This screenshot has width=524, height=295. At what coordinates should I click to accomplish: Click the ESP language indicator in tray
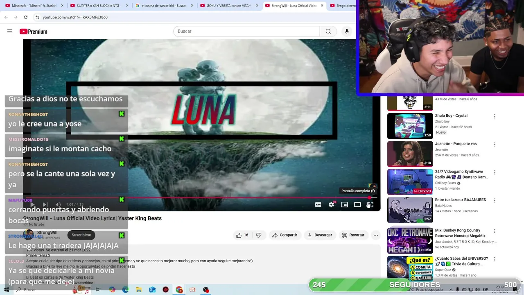pos(485,290)
